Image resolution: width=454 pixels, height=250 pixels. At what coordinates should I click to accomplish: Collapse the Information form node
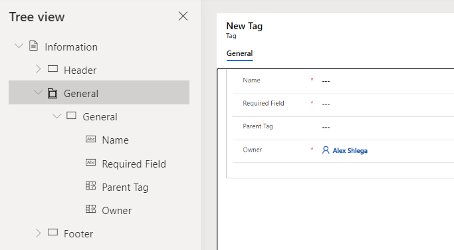tap(19, 46)
